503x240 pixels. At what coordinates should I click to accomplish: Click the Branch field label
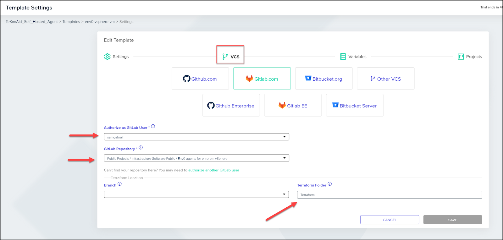point(110,185)
